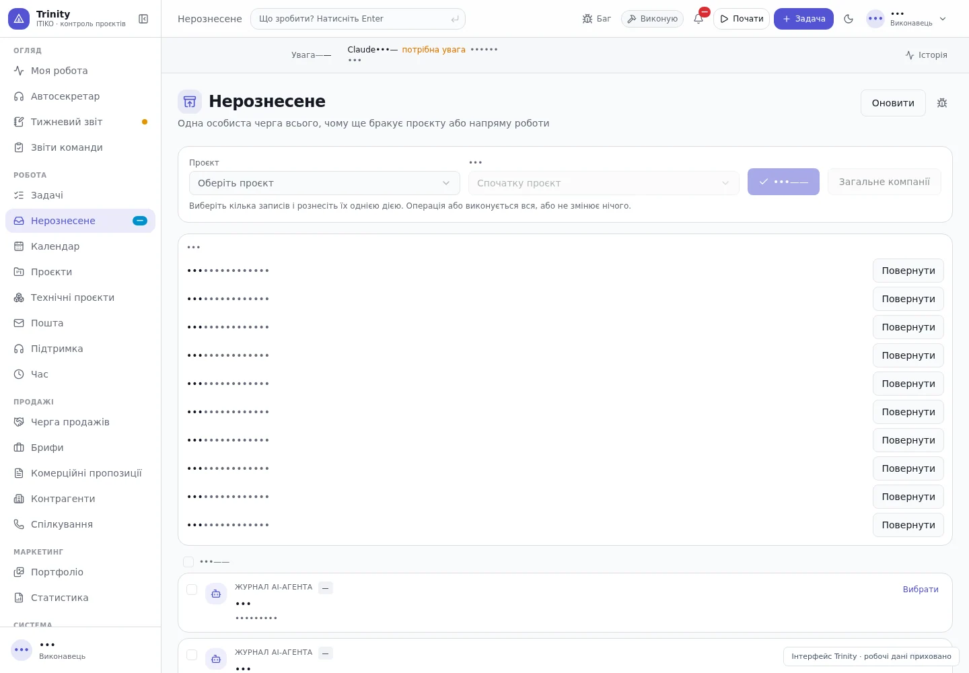969x673 pixels.
Task: Click the Пошта envelope icon
Action: pyautogui.click(x=19, y=323)
